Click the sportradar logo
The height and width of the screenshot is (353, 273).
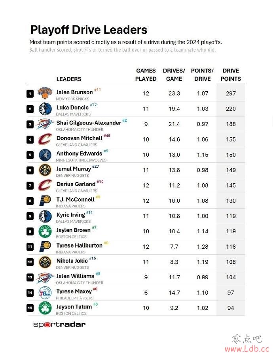(x=59, y=324)
